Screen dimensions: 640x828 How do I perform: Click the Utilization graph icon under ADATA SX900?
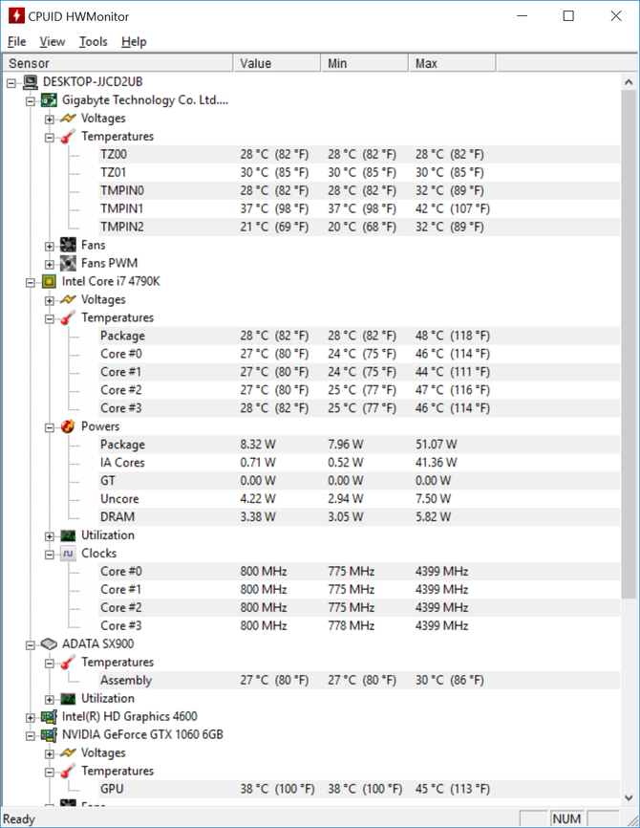tap(68, 699)
